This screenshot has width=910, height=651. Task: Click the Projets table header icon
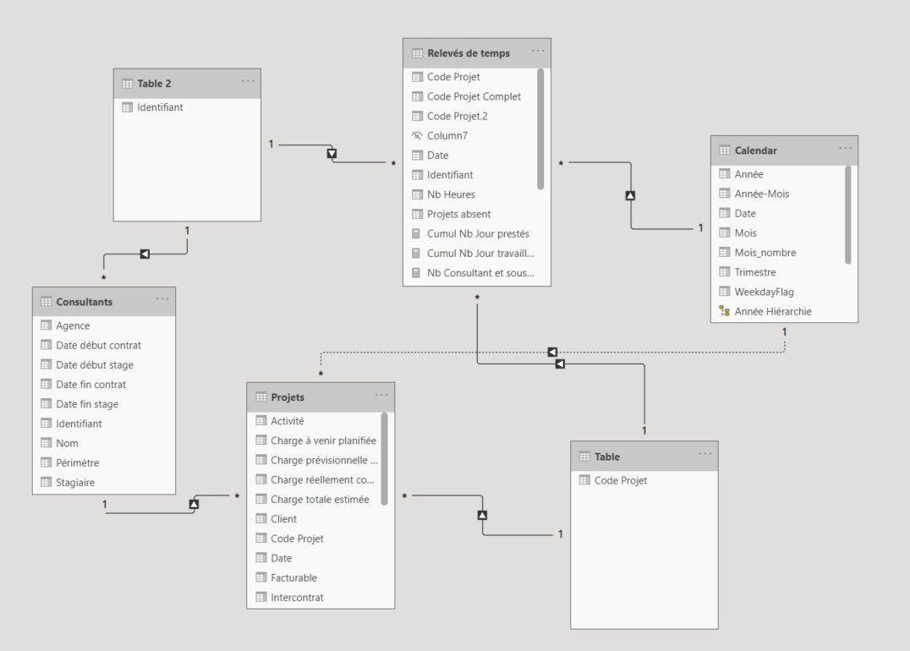(x=261, y=397)
